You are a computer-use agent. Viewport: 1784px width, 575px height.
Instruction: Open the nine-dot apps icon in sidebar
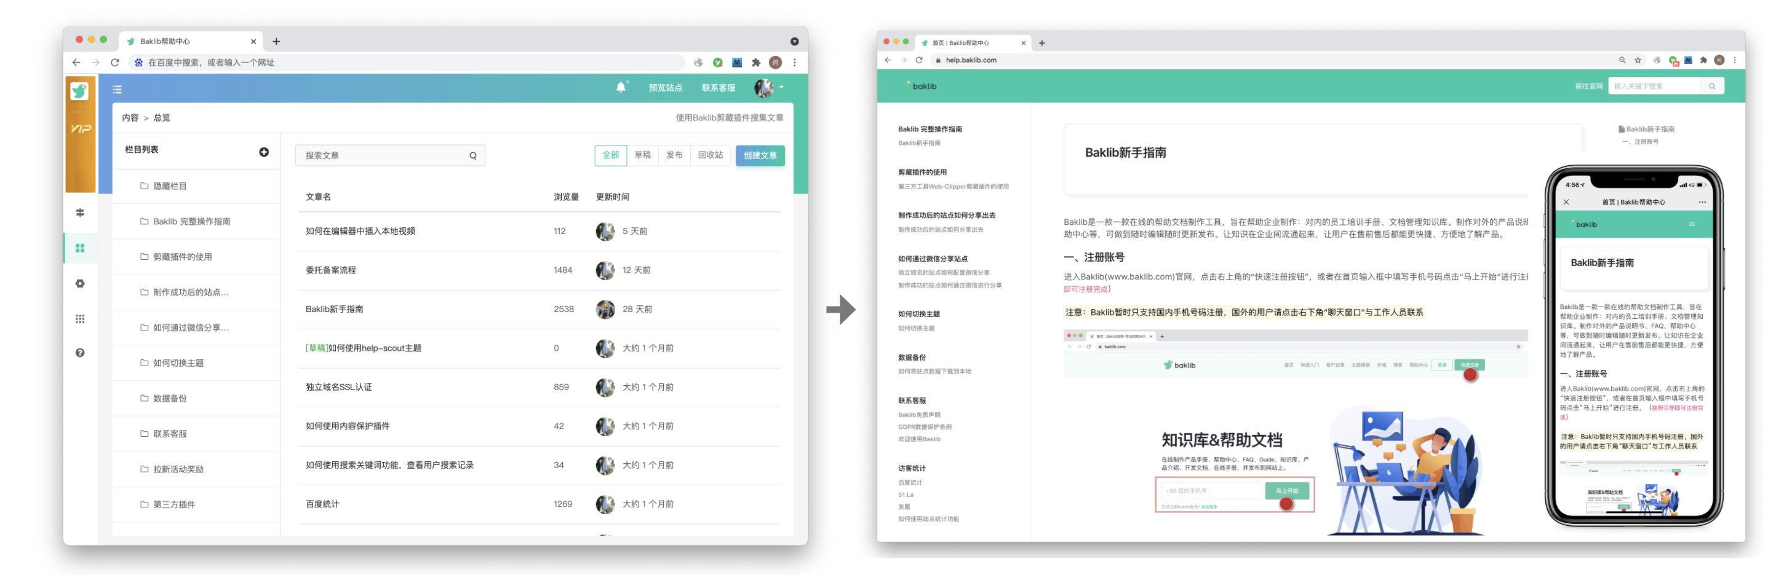[81, 319]
